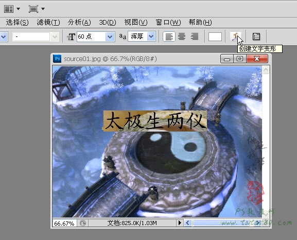Screen dimensions: 297x240
Task: Open Arrange Documents dropdown arrow
Action: [x=19, y=9]
